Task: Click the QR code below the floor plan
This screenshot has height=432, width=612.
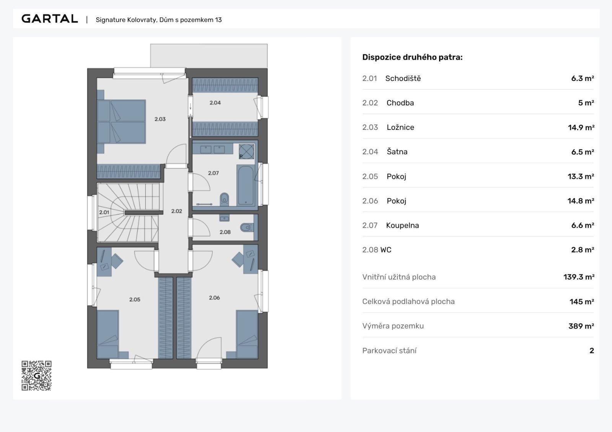Action: click(x=36, y=375)
